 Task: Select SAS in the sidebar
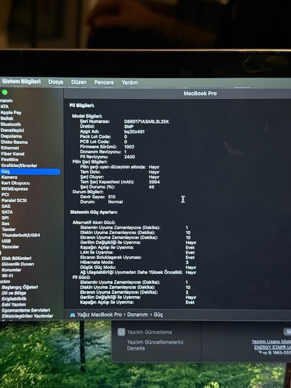(x=6, y=206)
